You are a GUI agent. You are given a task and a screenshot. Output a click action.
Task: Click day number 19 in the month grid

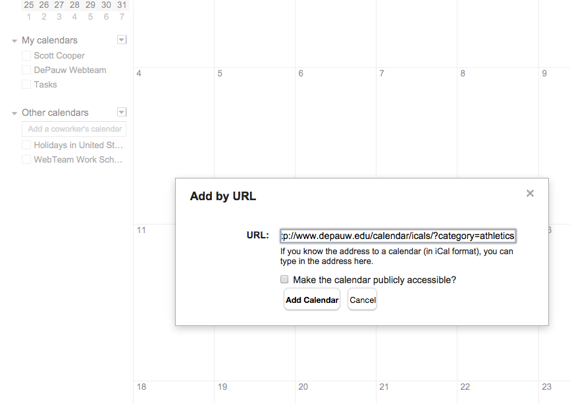pyautogui.click(x=222, y=387)
